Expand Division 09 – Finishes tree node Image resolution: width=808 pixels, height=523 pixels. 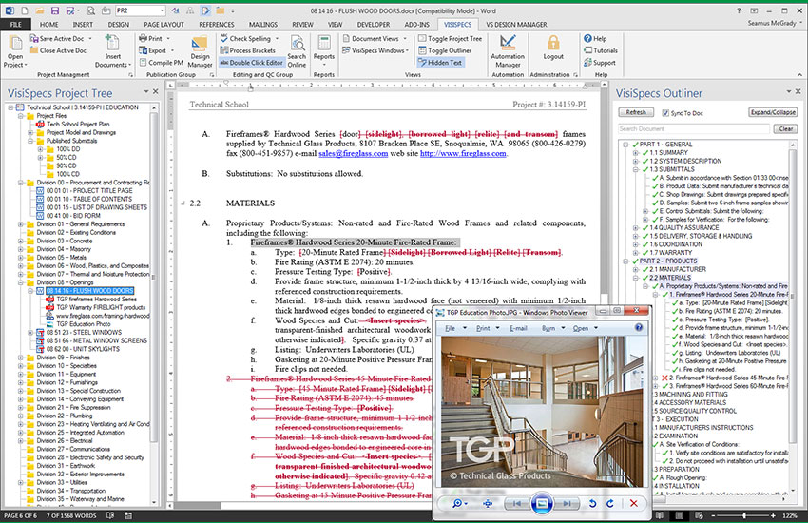point(21,357)
